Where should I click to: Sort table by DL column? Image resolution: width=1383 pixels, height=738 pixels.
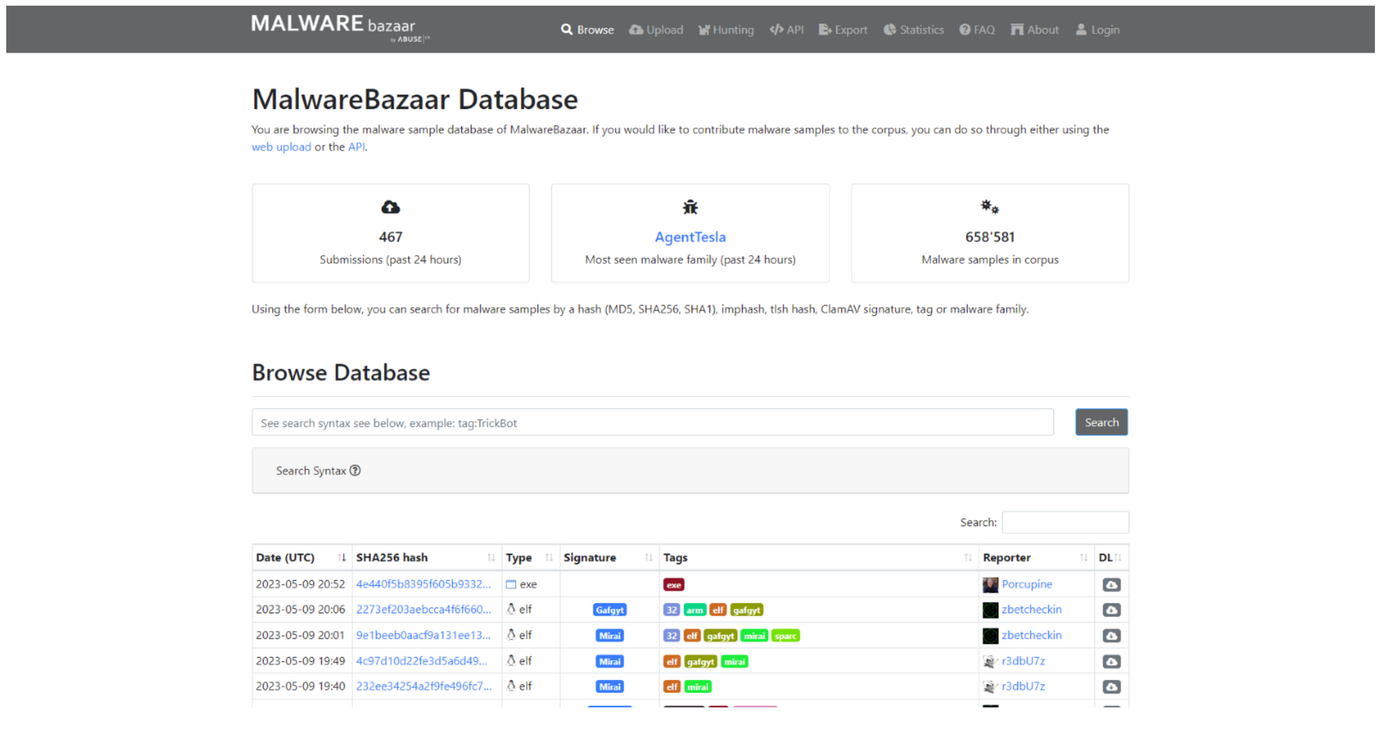[1111, 558]
